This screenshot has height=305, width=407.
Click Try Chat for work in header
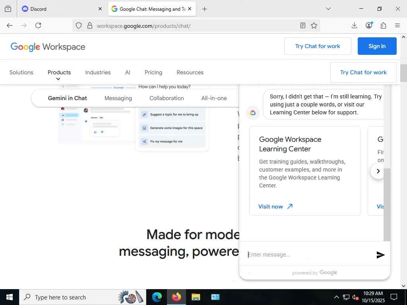[318, 46]
